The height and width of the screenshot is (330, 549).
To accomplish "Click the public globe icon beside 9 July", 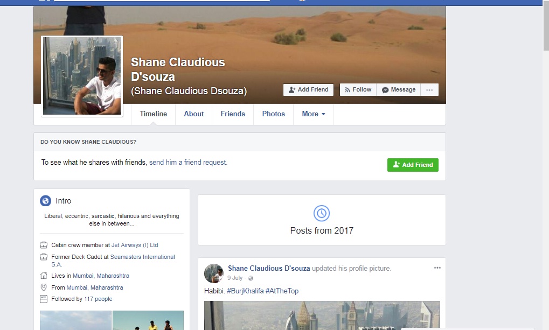I will click(x=251, y=278).
